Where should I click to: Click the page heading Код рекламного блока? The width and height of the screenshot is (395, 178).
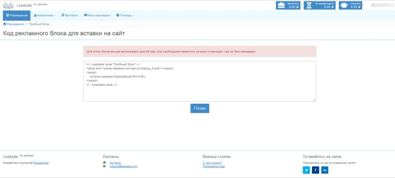pyautogui.click(x=64, y=33)
